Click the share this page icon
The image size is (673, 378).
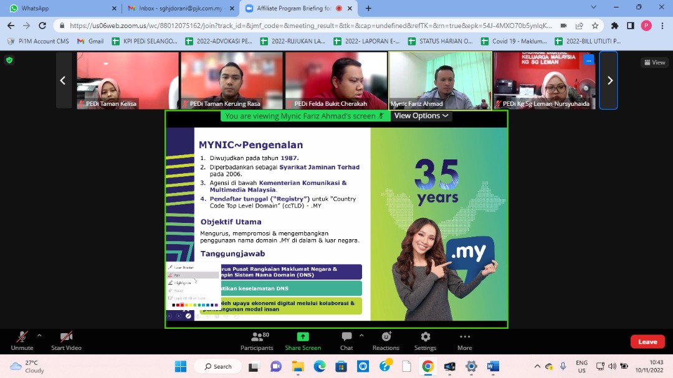pyautogui.click(x=580, y=26)
